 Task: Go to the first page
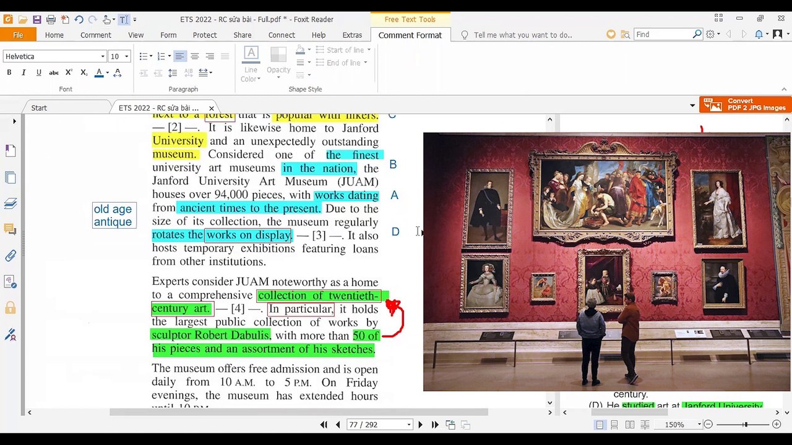pos(324,425)
